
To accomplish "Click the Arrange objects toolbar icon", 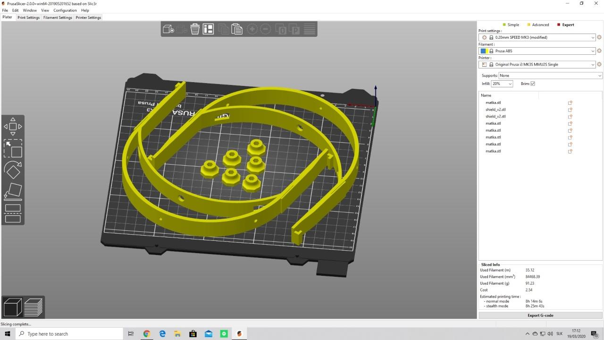I will pyautogui.click(x=208, y=29).
